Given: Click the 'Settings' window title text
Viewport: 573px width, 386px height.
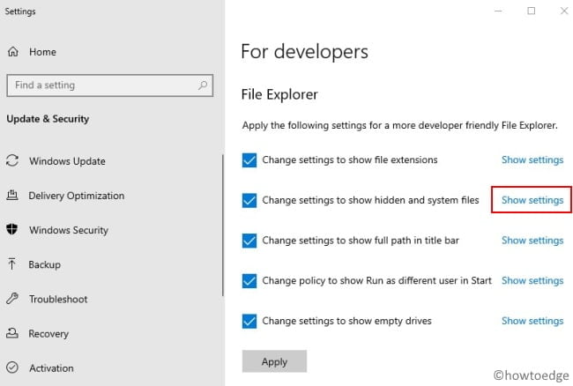Looking at the screenshot, I should coord(20,11).
